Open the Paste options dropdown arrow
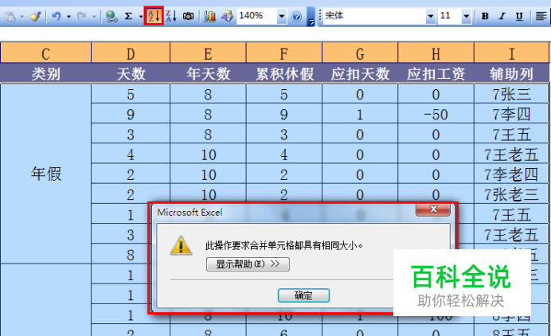 tap(21, 17)
